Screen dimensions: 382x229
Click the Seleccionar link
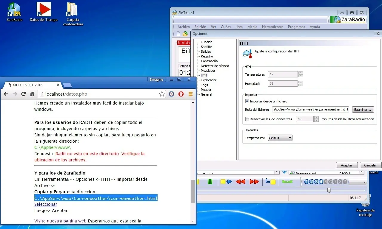pyautogui.click(x=46, y=204)
